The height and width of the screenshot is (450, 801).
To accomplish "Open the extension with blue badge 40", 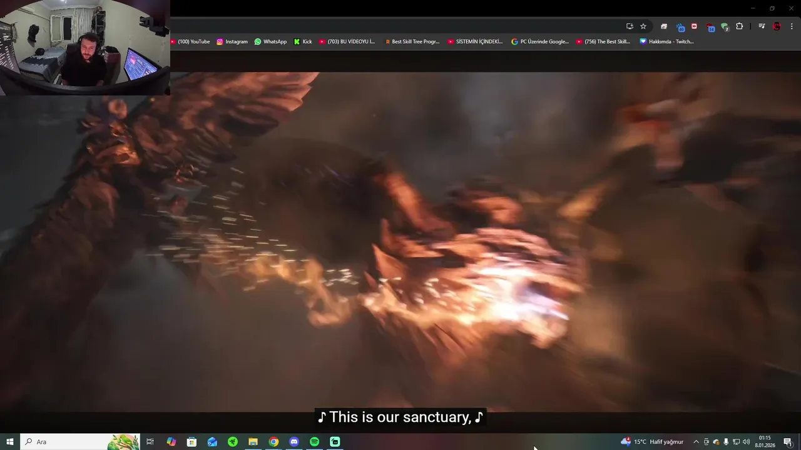I will [680, 27].
